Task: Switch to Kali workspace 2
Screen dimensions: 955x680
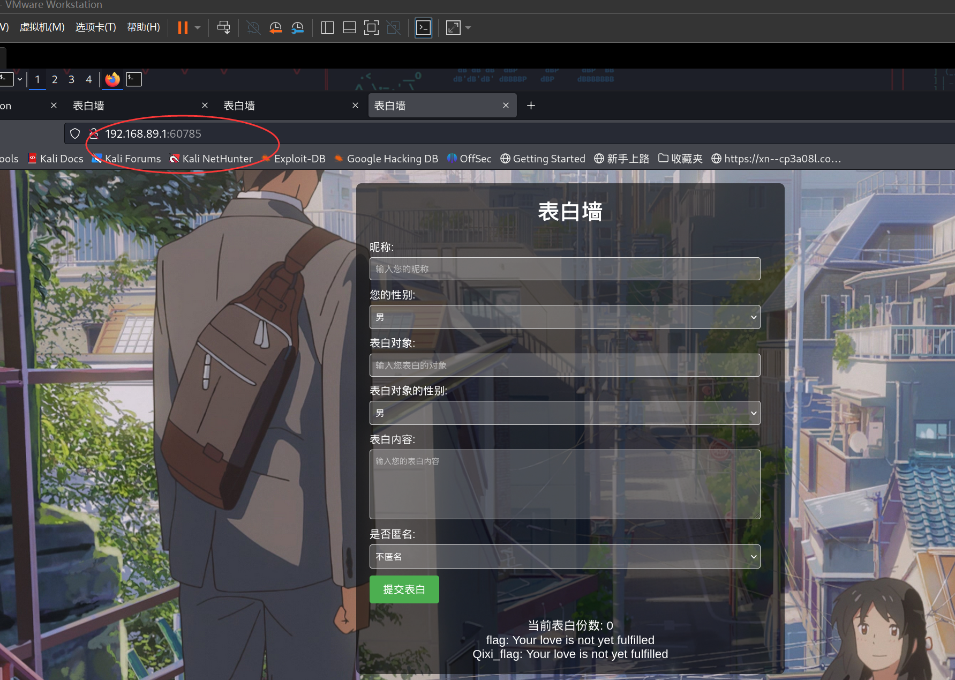Action: (x=55, y=79)
